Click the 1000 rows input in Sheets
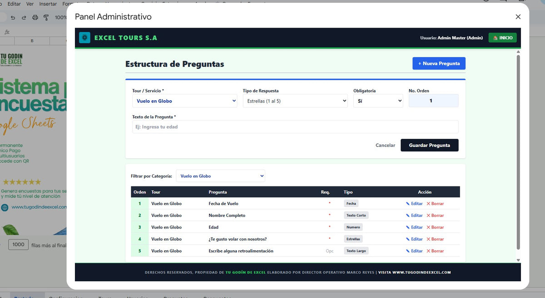The width and height of the screenshot is (545, 298). tap(19, 244)
